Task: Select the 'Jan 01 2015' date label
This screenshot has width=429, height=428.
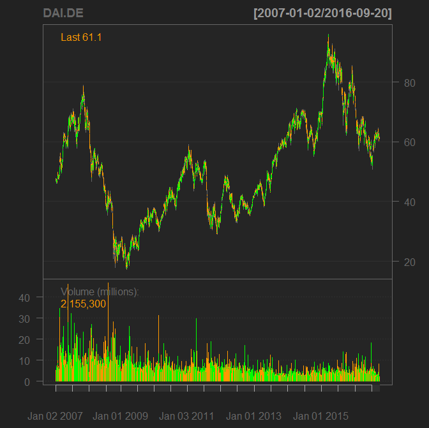Action: click(320, 416)
